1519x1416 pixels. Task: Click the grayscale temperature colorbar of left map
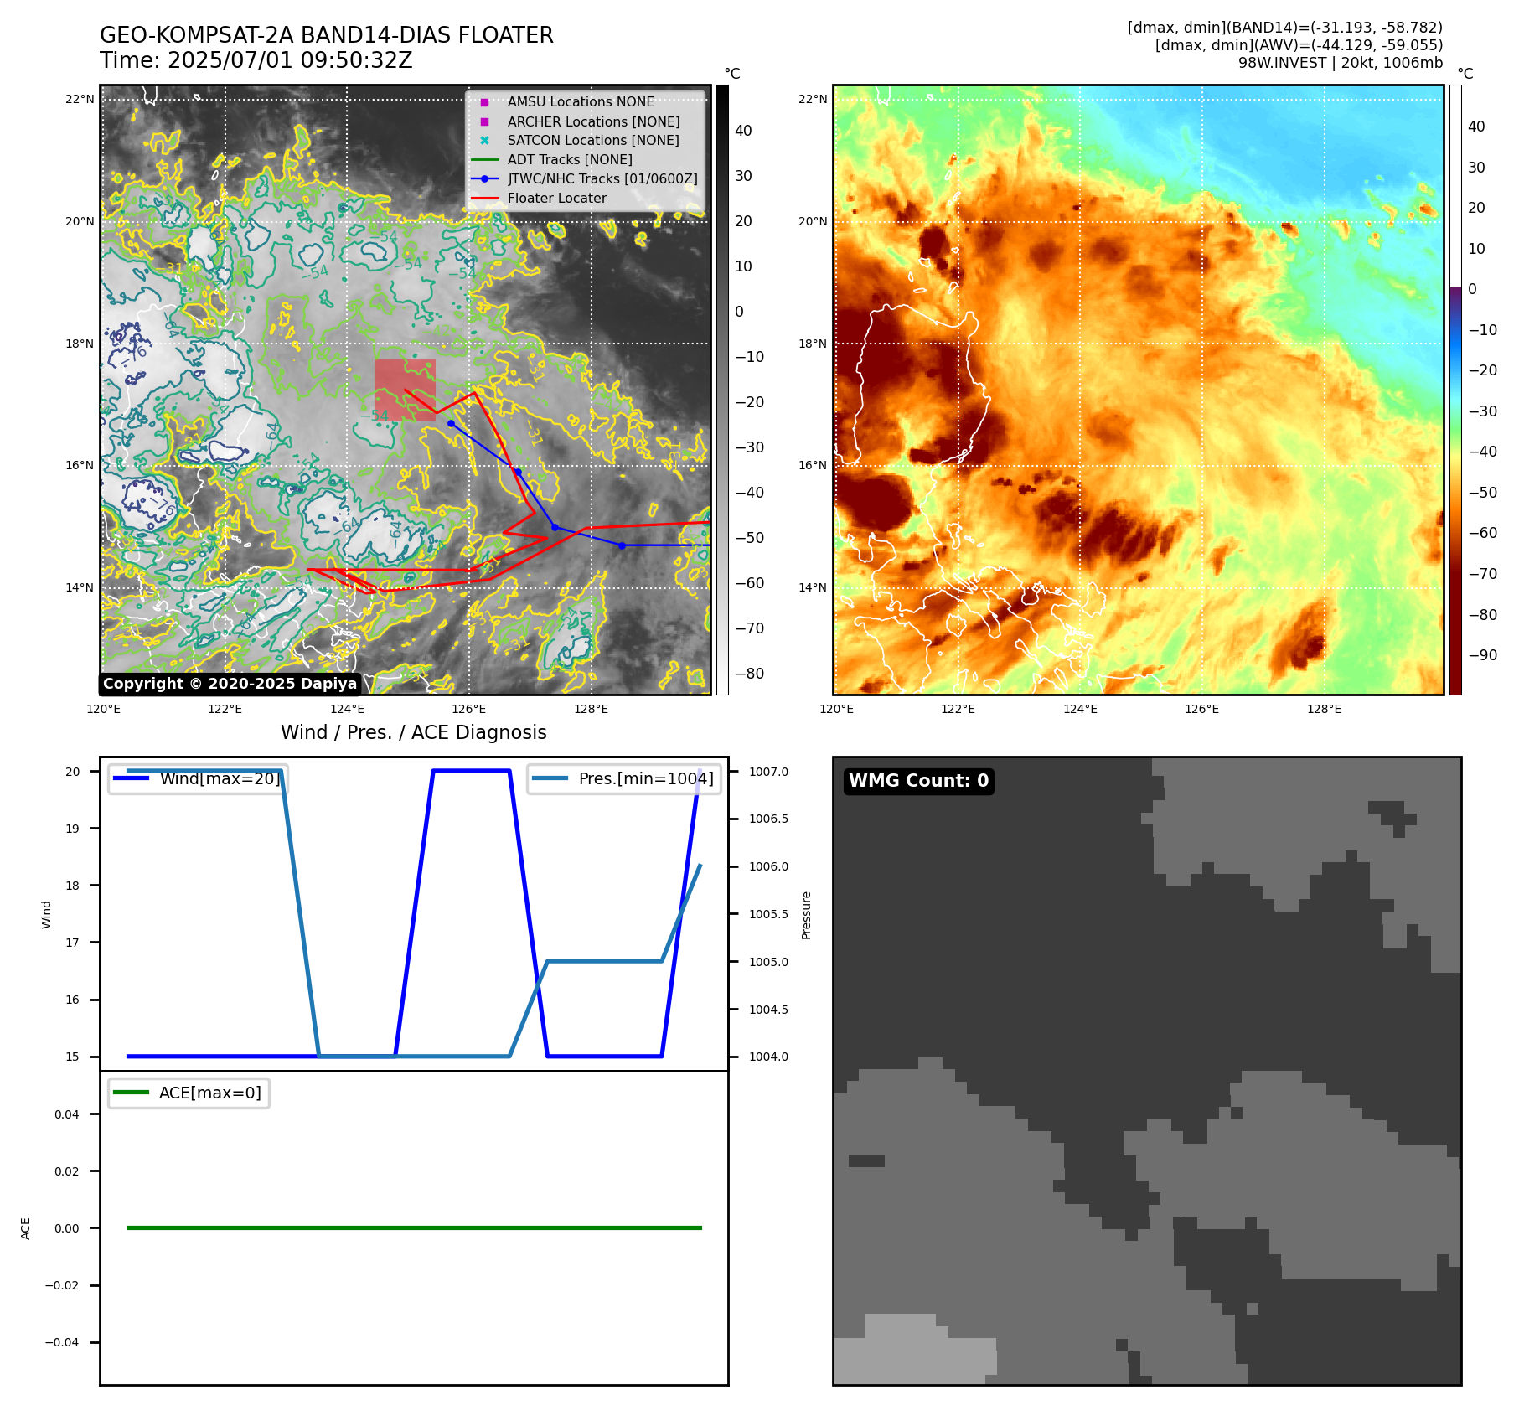click(722, 390)
